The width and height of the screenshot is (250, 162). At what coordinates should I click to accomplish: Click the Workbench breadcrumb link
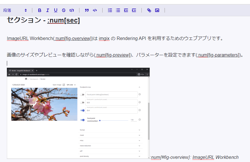pos(34,79)
